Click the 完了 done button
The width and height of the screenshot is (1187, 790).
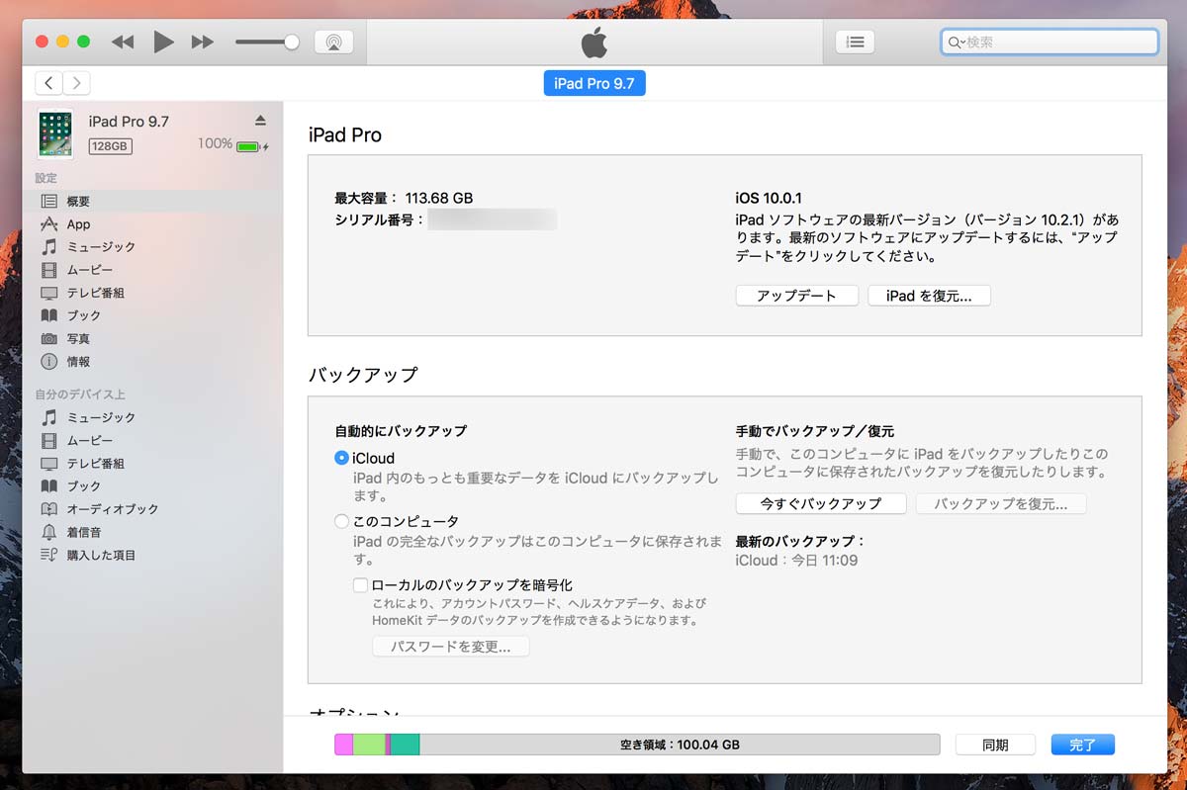(1083, 745)
